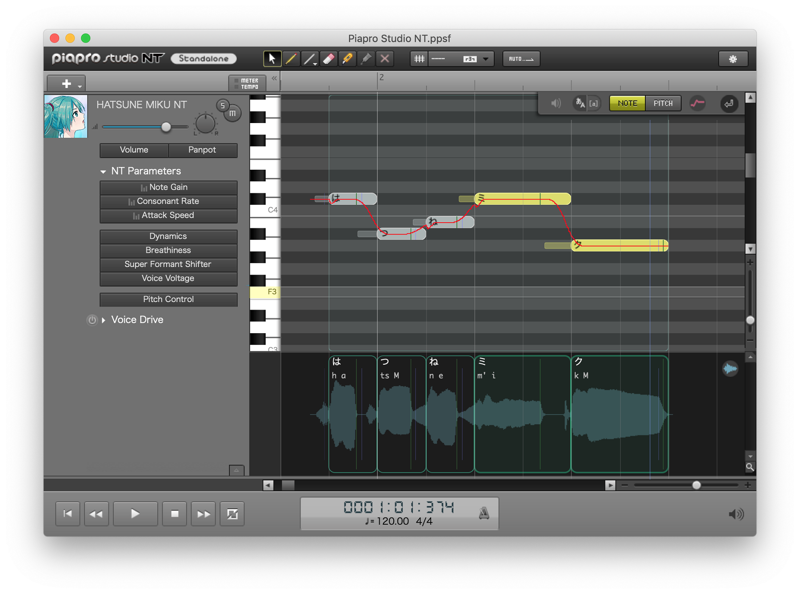Viewport: 800px width, 594px height.
Task: Click horizontal scroll right arrow
Action: coord(610,485)
